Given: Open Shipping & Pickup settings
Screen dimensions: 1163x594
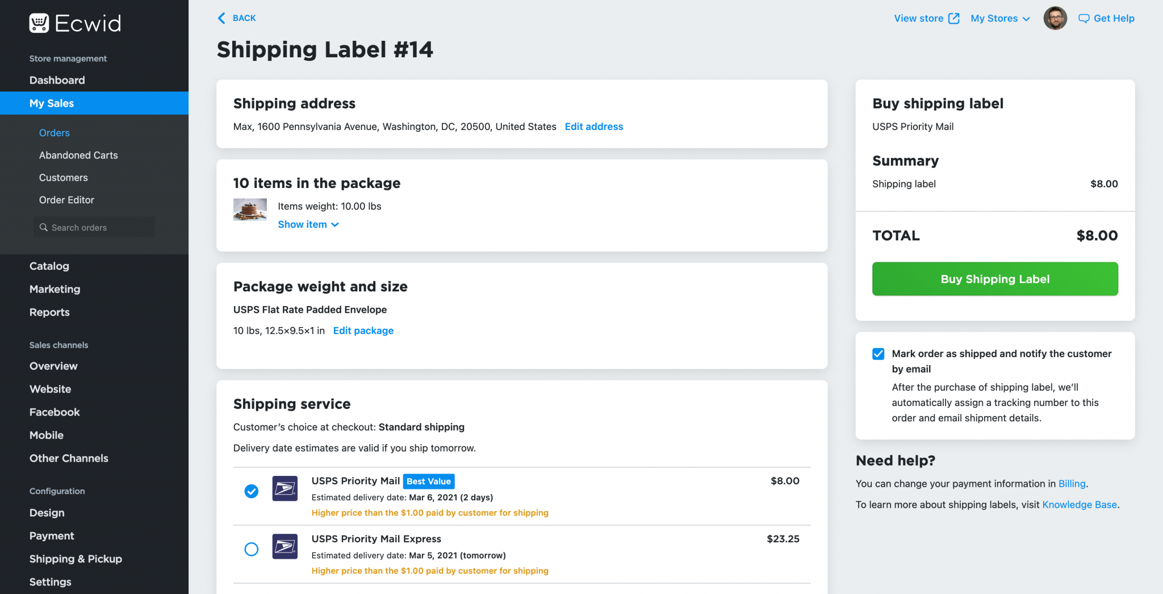Looking at the screenshot, I should click(76, 559).
